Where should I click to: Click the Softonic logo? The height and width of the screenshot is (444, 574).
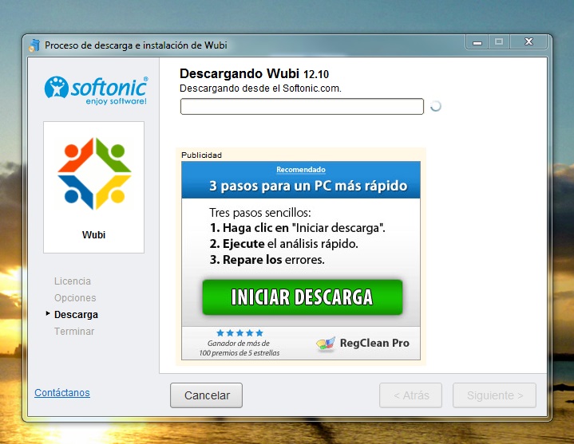[x=96, y=91]
